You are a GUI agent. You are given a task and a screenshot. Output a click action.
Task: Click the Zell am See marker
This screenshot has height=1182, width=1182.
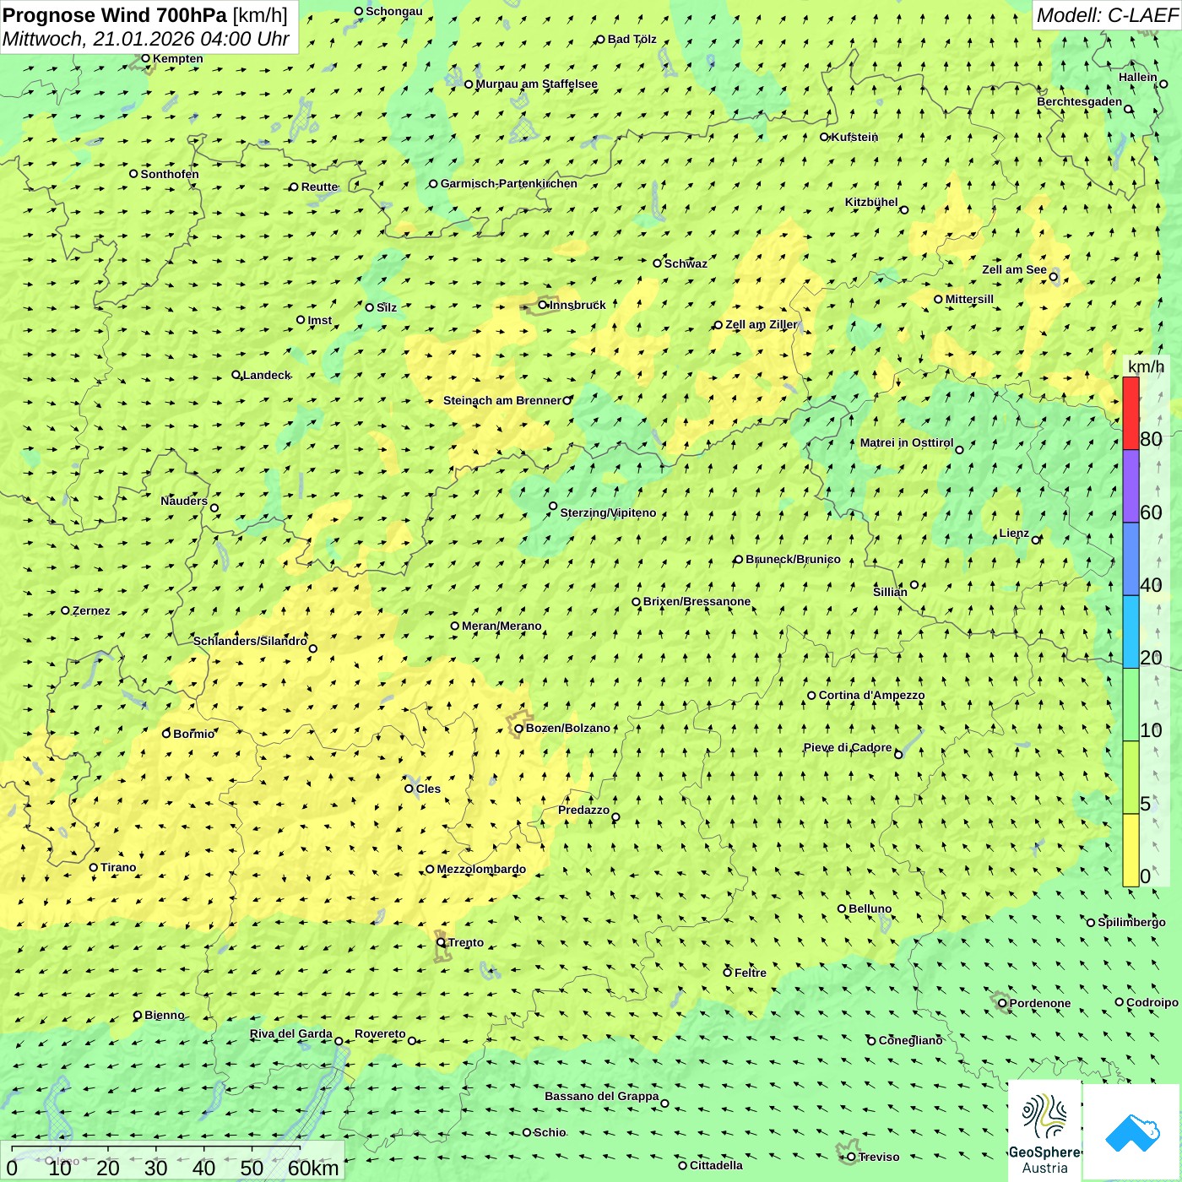tap(1053, 276)
